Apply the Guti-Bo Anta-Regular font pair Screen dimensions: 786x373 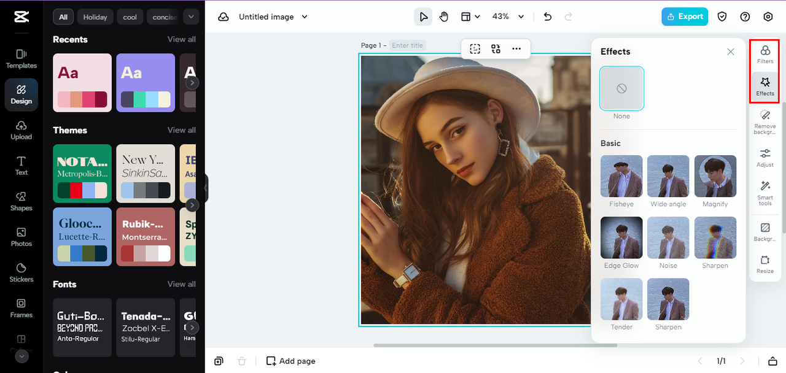[82, 328]
